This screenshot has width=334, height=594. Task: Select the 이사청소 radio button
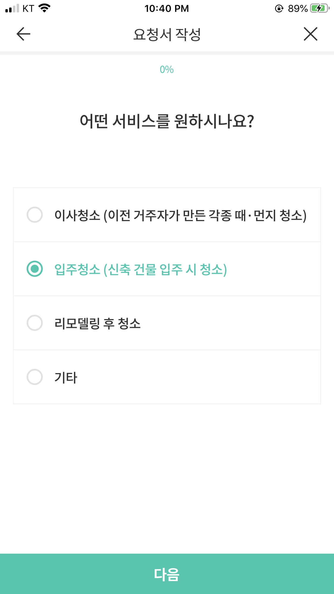coord(35,215)
